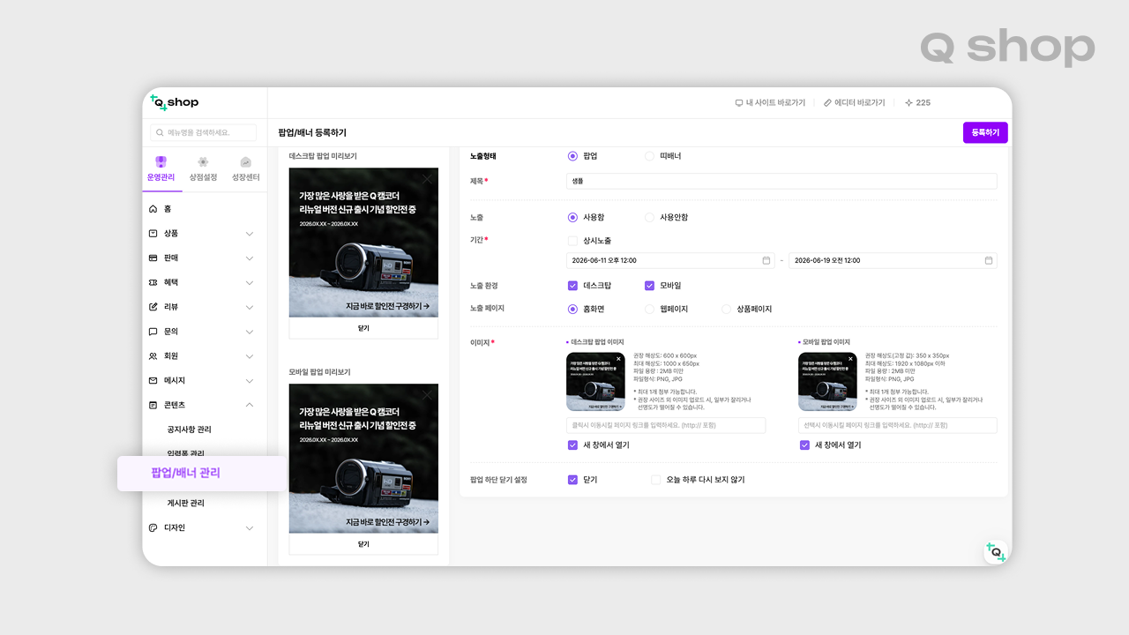Viewport: 1129px width, 635px height.
Task: Click the 판매 card icon
Action: [153, 258]
